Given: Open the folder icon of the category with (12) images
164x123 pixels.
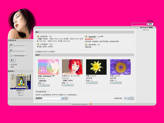Looking at the screenshot, I should point(86,36).
